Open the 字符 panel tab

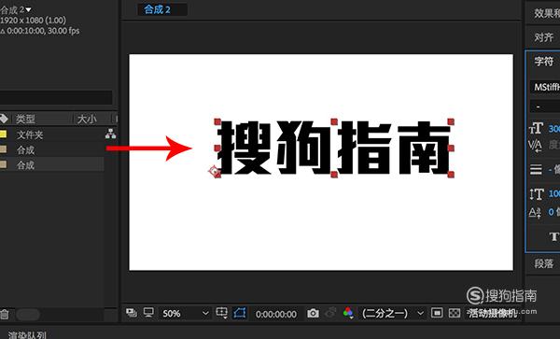pyautogui.click(x=543, y=62)
